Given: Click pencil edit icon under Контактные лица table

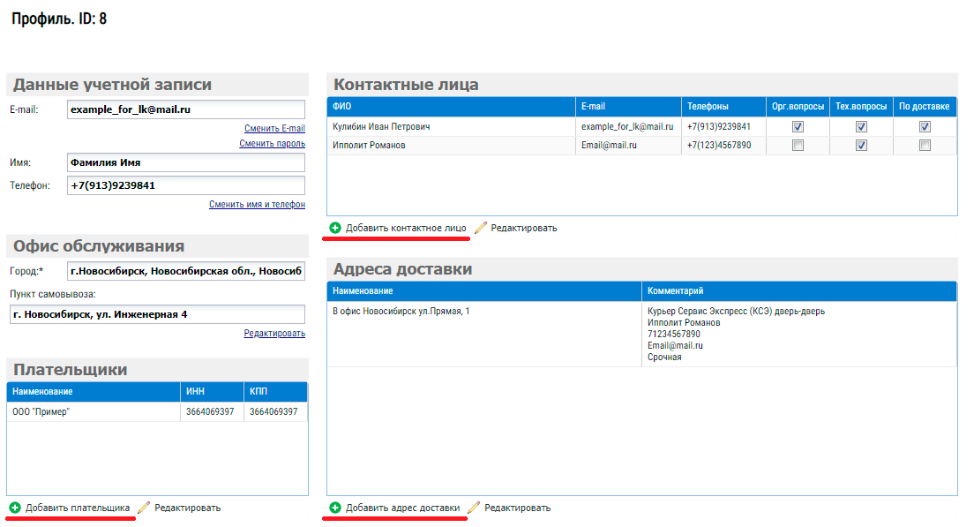Looking at the screenshot, I should tap(481, 228).
